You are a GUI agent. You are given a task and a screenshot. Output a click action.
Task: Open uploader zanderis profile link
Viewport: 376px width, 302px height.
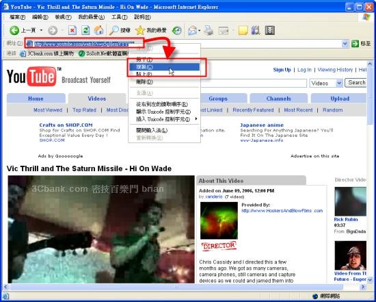click(214, 197)
